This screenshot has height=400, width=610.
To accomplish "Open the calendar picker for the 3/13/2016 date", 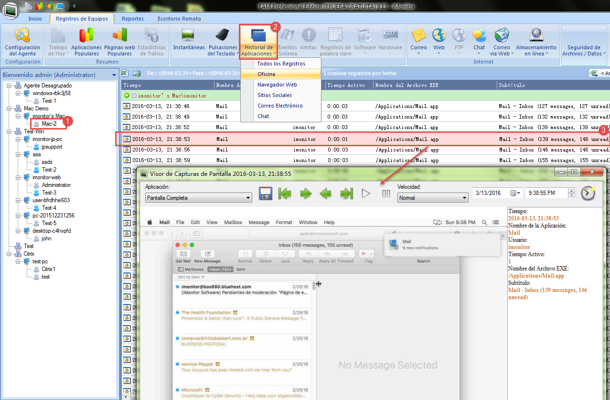I will click(x=516, y=193).
